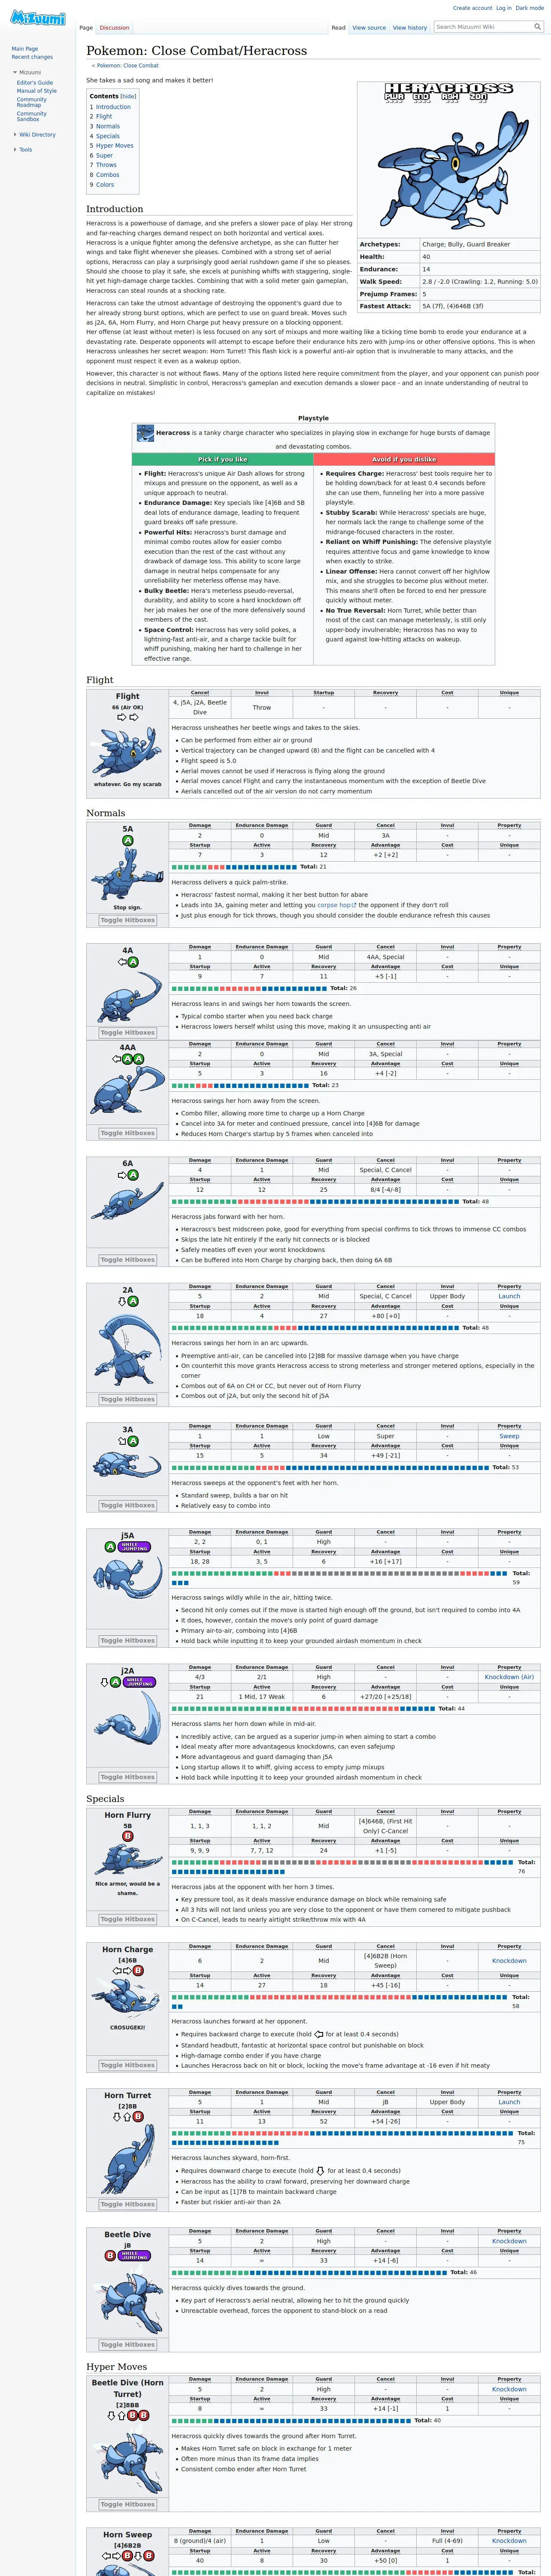Click the Sweep property link for 3A

(509, 1436)
